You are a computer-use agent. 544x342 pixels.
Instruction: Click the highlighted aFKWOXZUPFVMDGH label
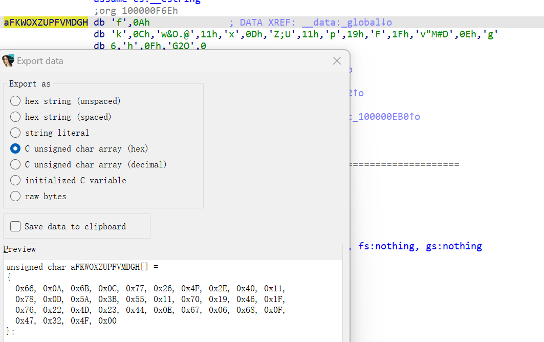46,23
